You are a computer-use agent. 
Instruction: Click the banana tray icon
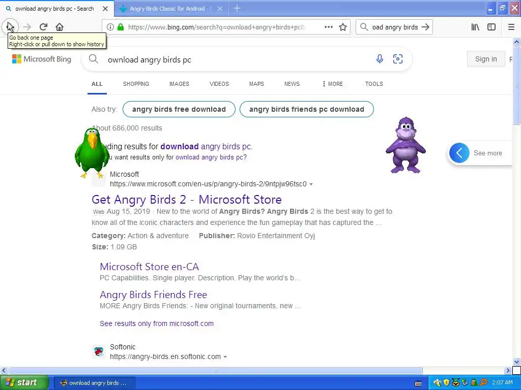click(x=437, y=383)
